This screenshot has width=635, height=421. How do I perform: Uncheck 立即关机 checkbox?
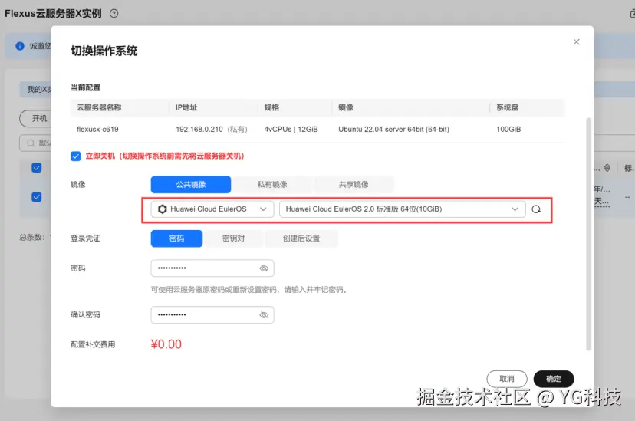(x=76, y=156)
